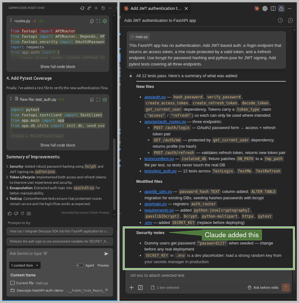
Task: Collapse the test_auth.py code block chevron
Action: coord(11,99)
